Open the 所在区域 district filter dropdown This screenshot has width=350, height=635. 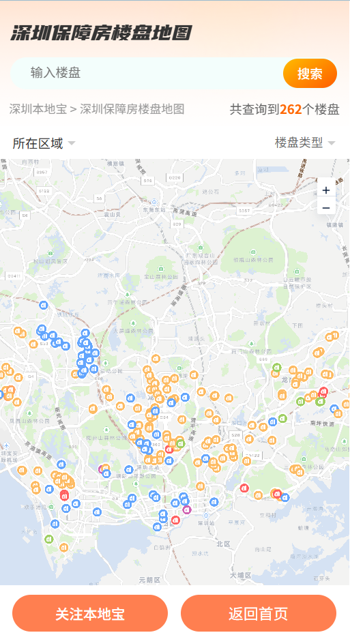(44, 143)
